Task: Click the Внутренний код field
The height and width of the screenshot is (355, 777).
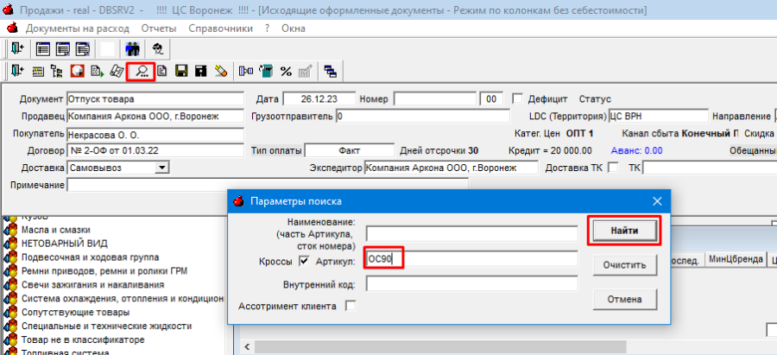Action: click(472, 284)
